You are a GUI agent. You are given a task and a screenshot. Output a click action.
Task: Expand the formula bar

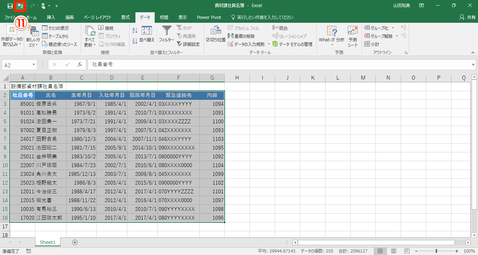473,65
